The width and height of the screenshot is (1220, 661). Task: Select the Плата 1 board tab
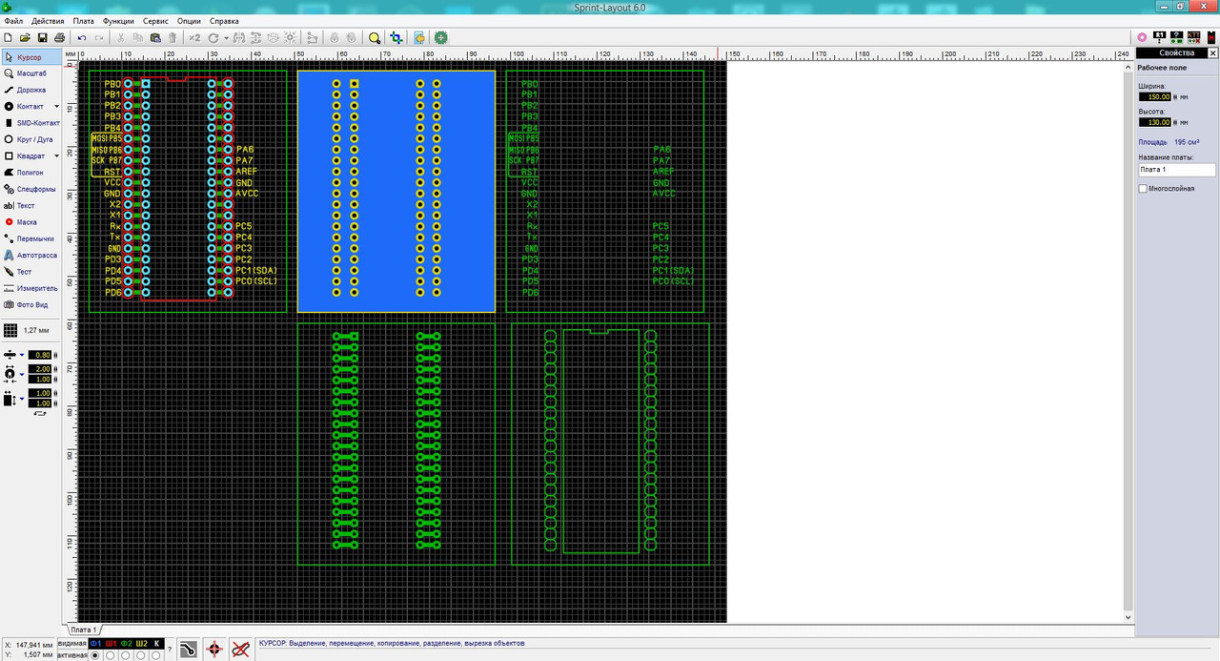tap(84, 630)
